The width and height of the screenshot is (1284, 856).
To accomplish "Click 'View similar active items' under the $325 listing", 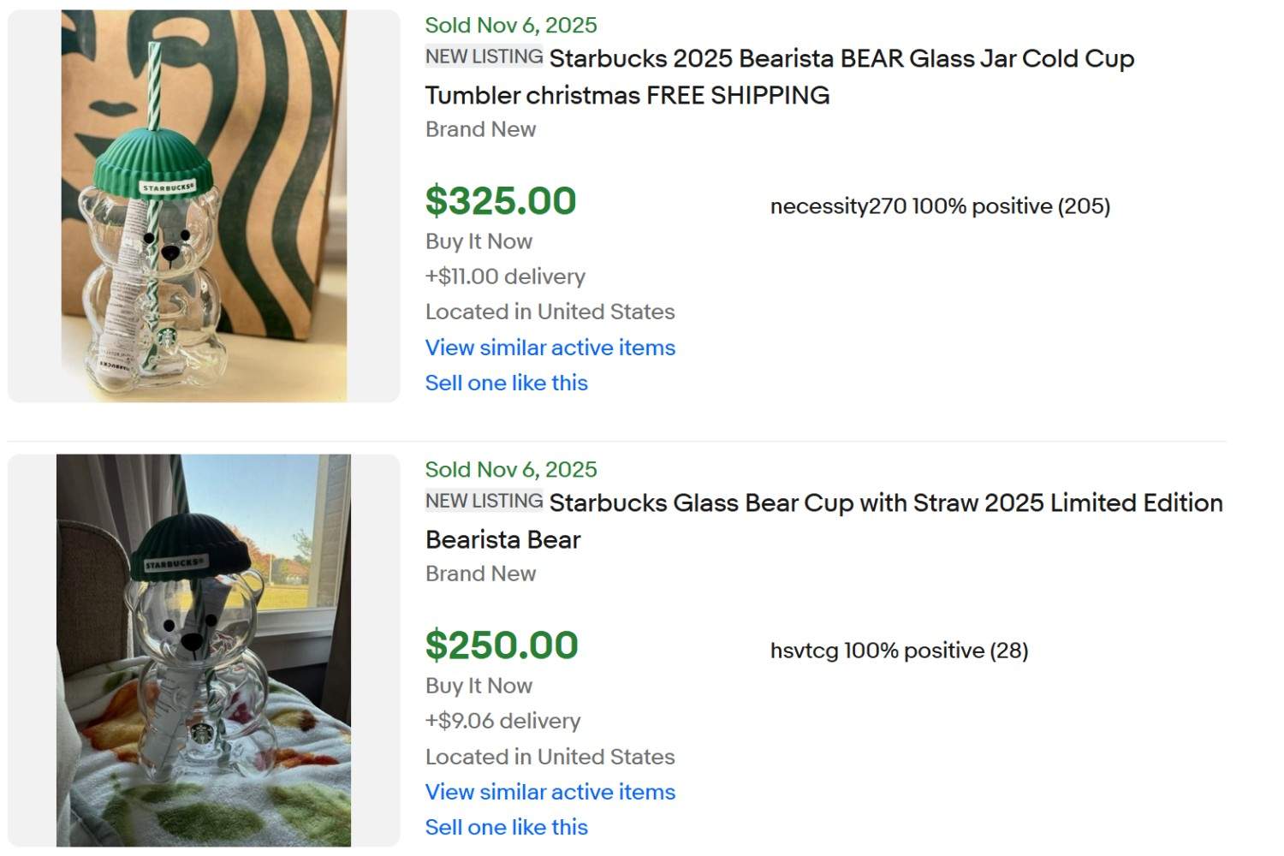I will click(x=550, y=348).
